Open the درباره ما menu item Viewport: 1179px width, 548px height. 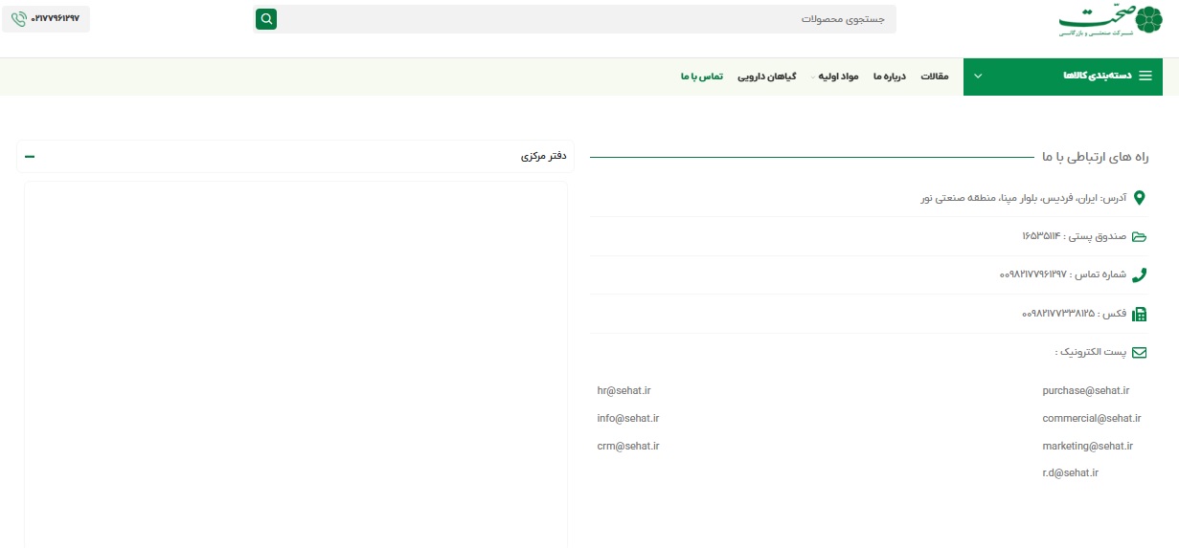click(889, 77)
